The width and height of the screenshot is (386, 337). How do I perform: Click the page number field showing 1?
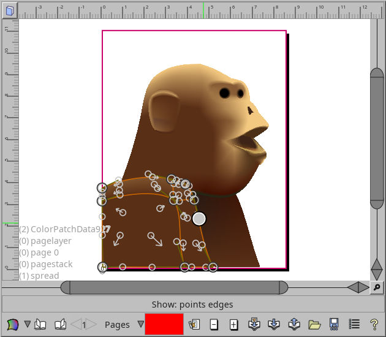(84, 325)
